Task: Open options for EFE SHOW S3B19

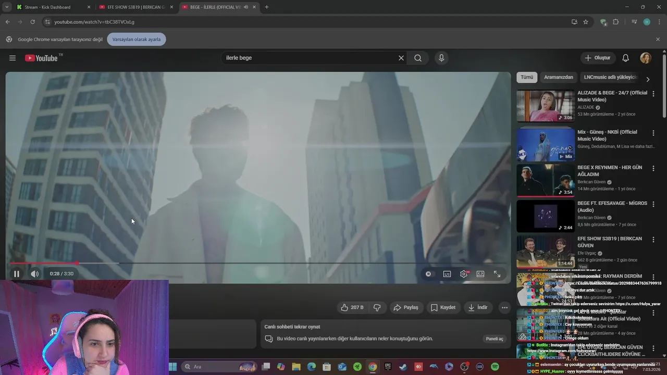Action: (653, 240)
